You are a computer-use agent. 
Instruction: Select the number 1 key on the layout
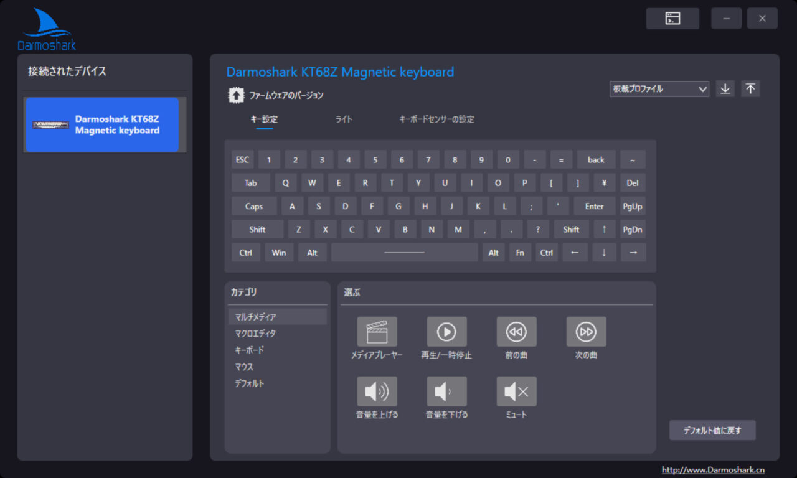point(269,160)
